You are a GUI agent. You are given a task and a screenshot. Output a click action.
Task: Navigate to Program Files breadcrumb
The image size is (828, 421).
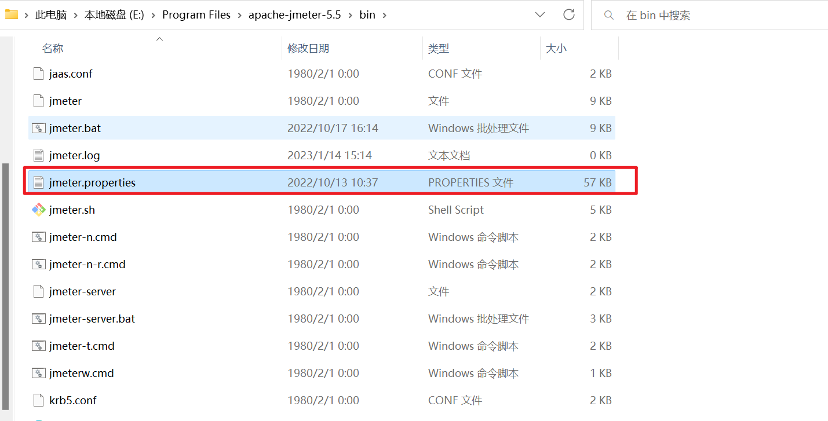coord(196,15)
